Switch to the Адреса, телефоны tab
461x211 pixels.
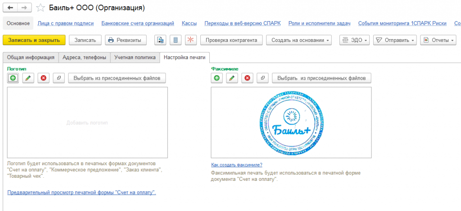pos(84,58)
